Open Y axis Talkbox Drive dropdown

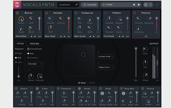point(105,67)
